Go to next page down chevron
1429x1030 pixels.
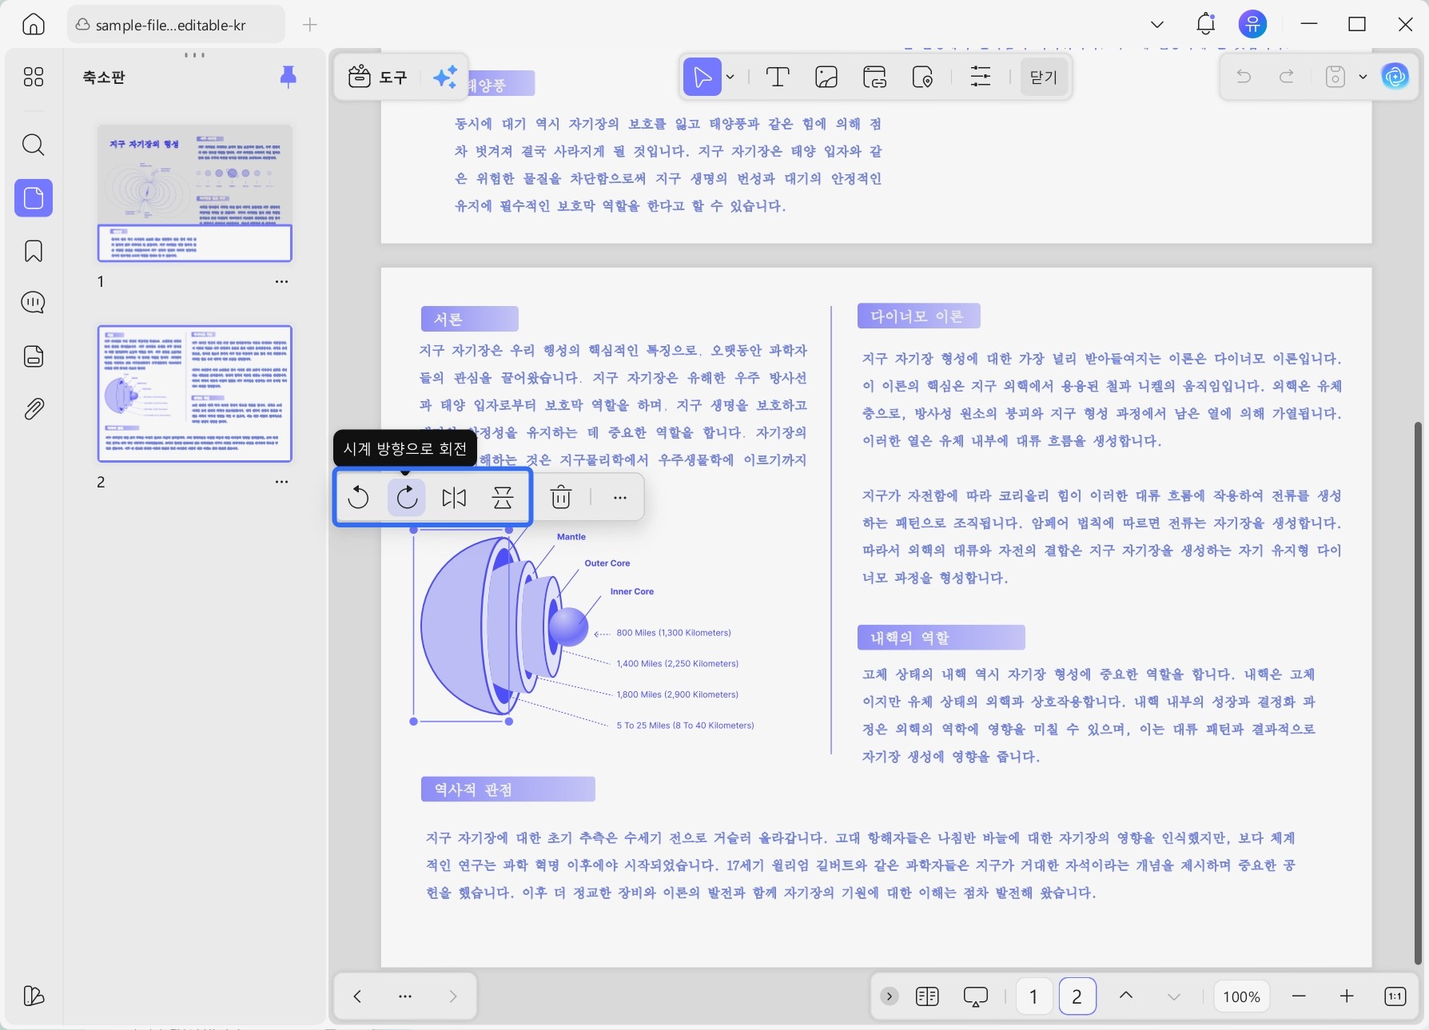[1173, 996]
